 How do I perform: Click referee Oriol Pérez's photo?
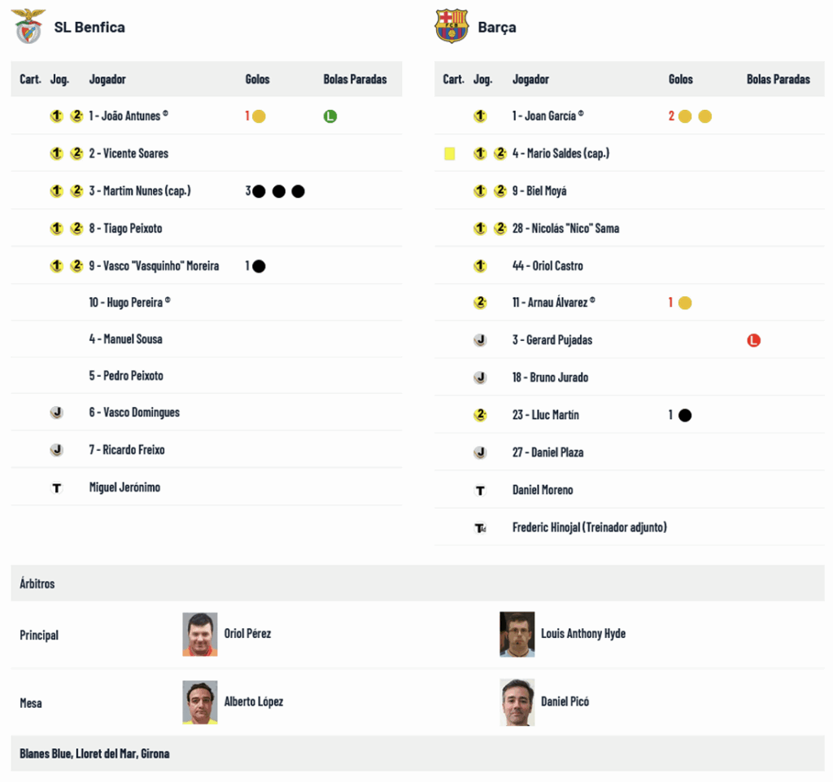tap(200, 635)
